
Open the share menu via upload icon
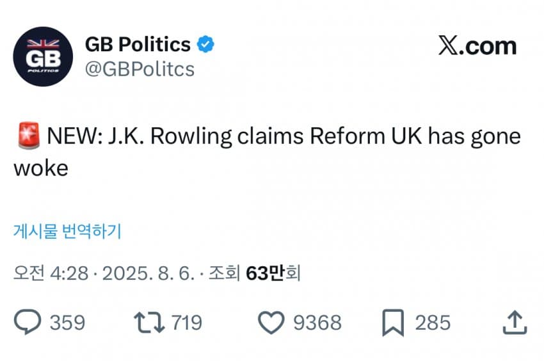coord(514,322)
